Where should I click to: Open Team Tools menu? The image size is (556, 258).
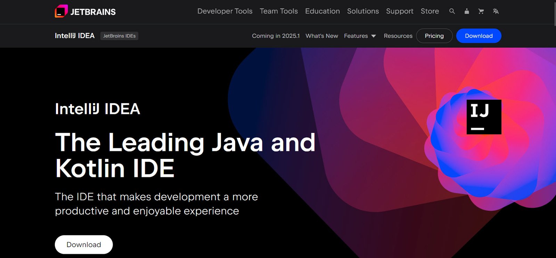[x=279, y=11]
